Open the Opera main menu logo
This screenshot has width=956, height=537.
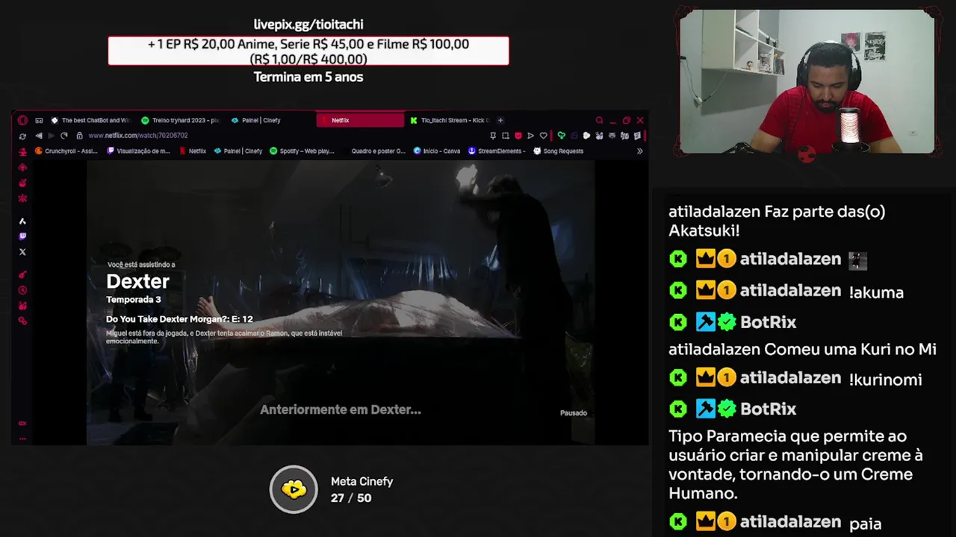pos(22,120)
